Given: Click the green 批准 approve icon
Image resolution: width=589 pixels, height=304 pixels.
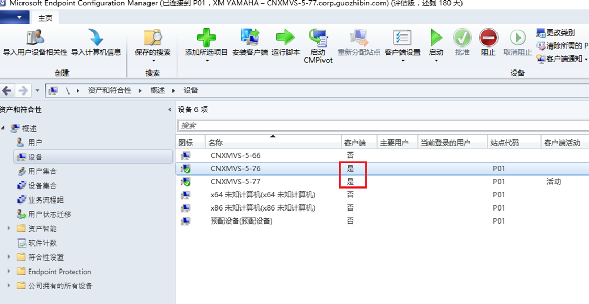Looking at the screenshot, I should tap(462, 38).
